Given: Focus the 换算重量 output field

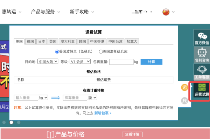Looking at the screenshot, I should [75, 98].
